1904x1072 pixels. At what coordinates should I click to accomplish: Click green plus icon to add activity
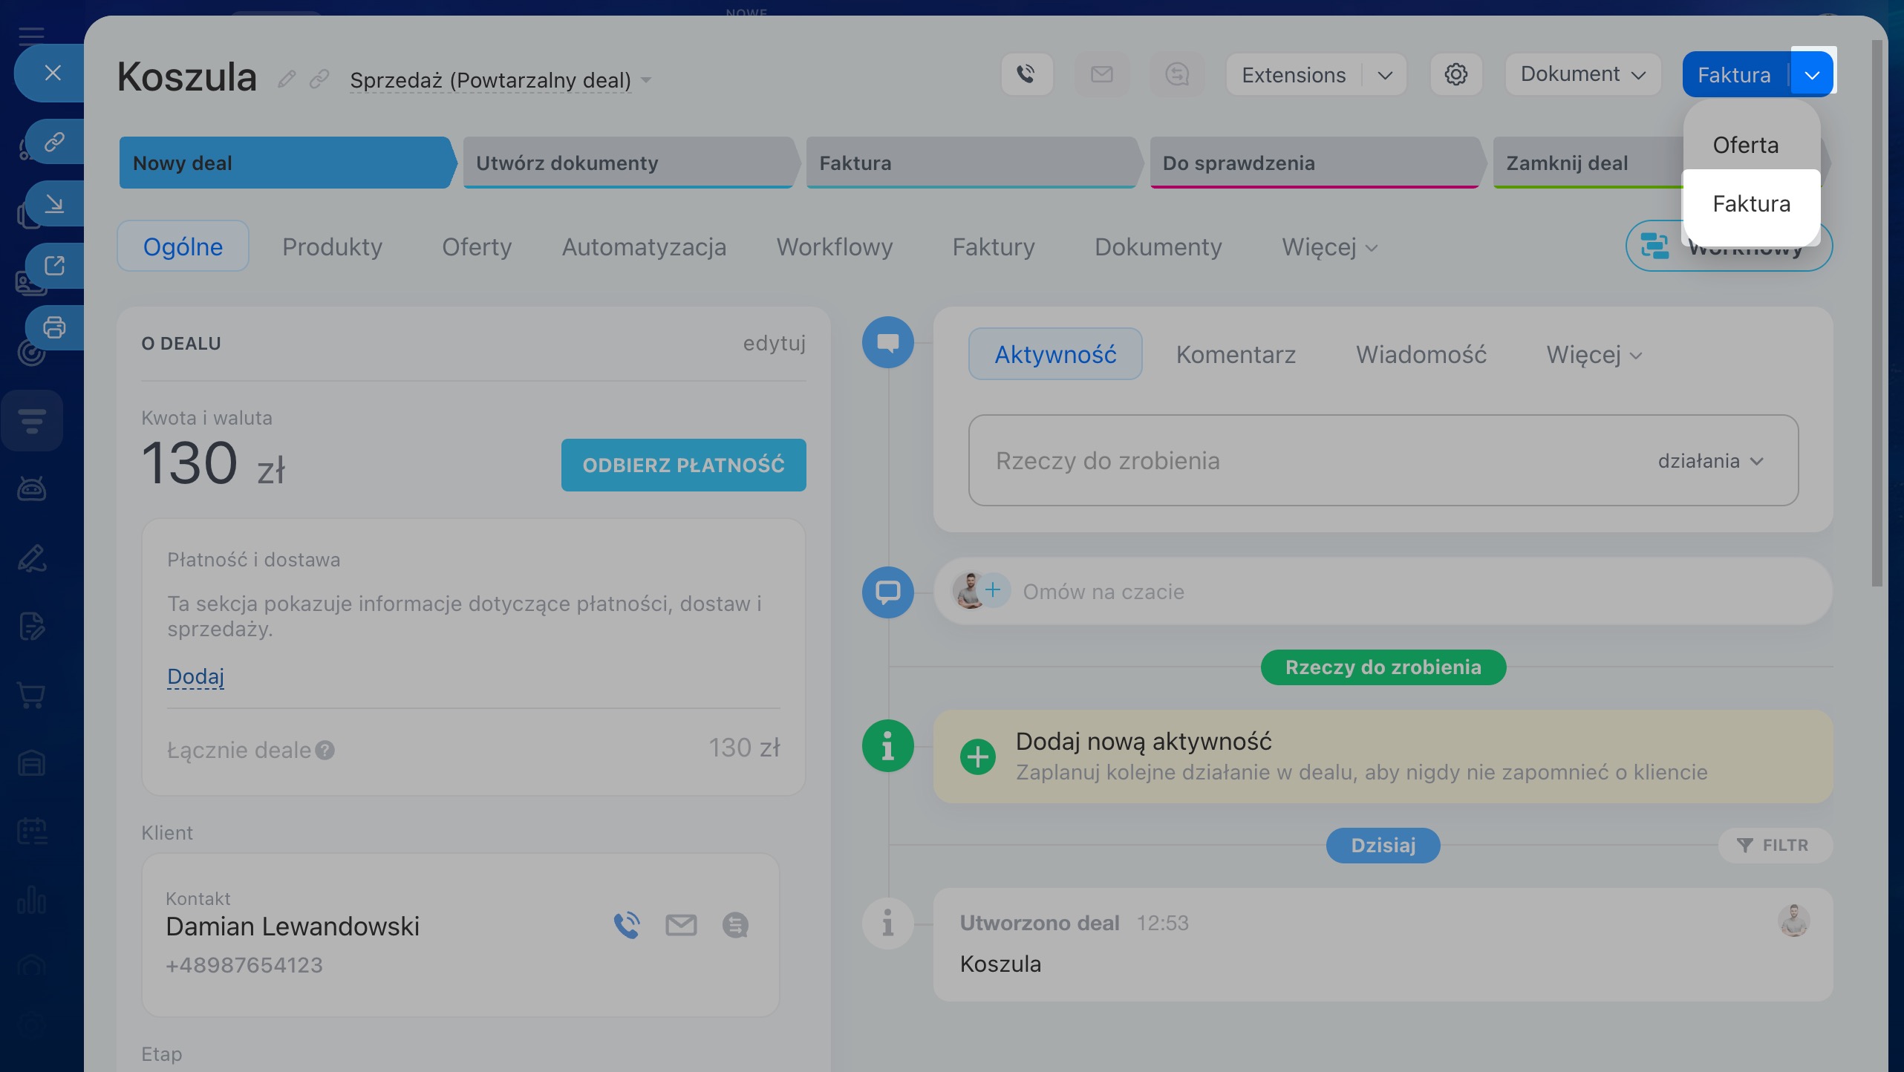tap(978, 757)
